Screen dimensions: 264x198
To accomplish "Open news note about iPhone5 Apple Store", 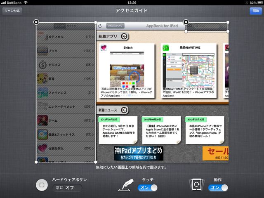I will 161,130.
